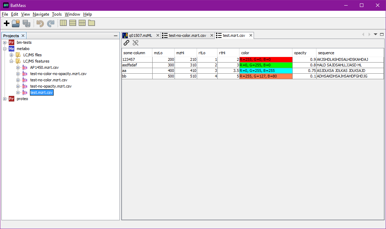Click the broken chain unlink icon
The image size is (386, 229).
(x=136, y=43)
